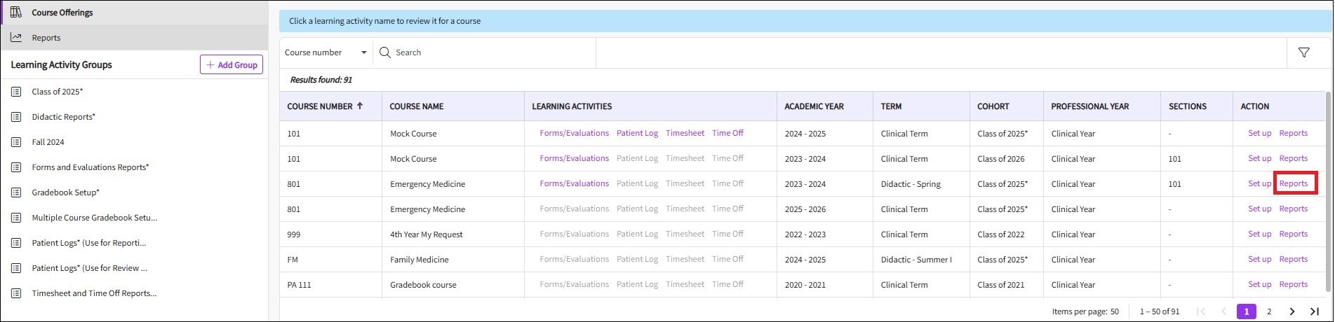This screenshot has height=322, width=1335.
Task: Click list icon beside Patient Logs* (Use for Reporti...
Action: coord(17,243)
